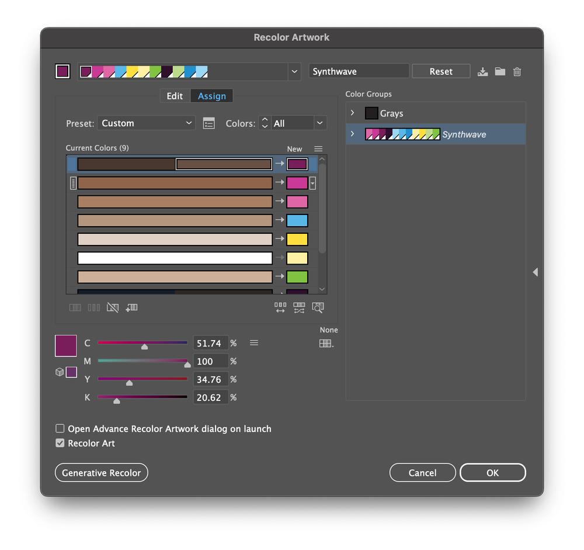
Task: Click the large current color preview swatch
Action: point(66,345)
